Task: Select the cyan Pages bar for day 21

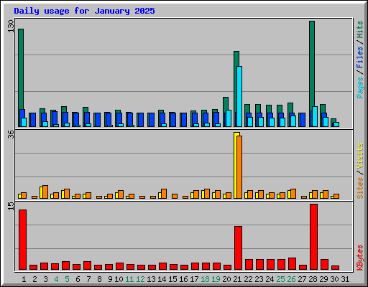Action: [239, 96]
